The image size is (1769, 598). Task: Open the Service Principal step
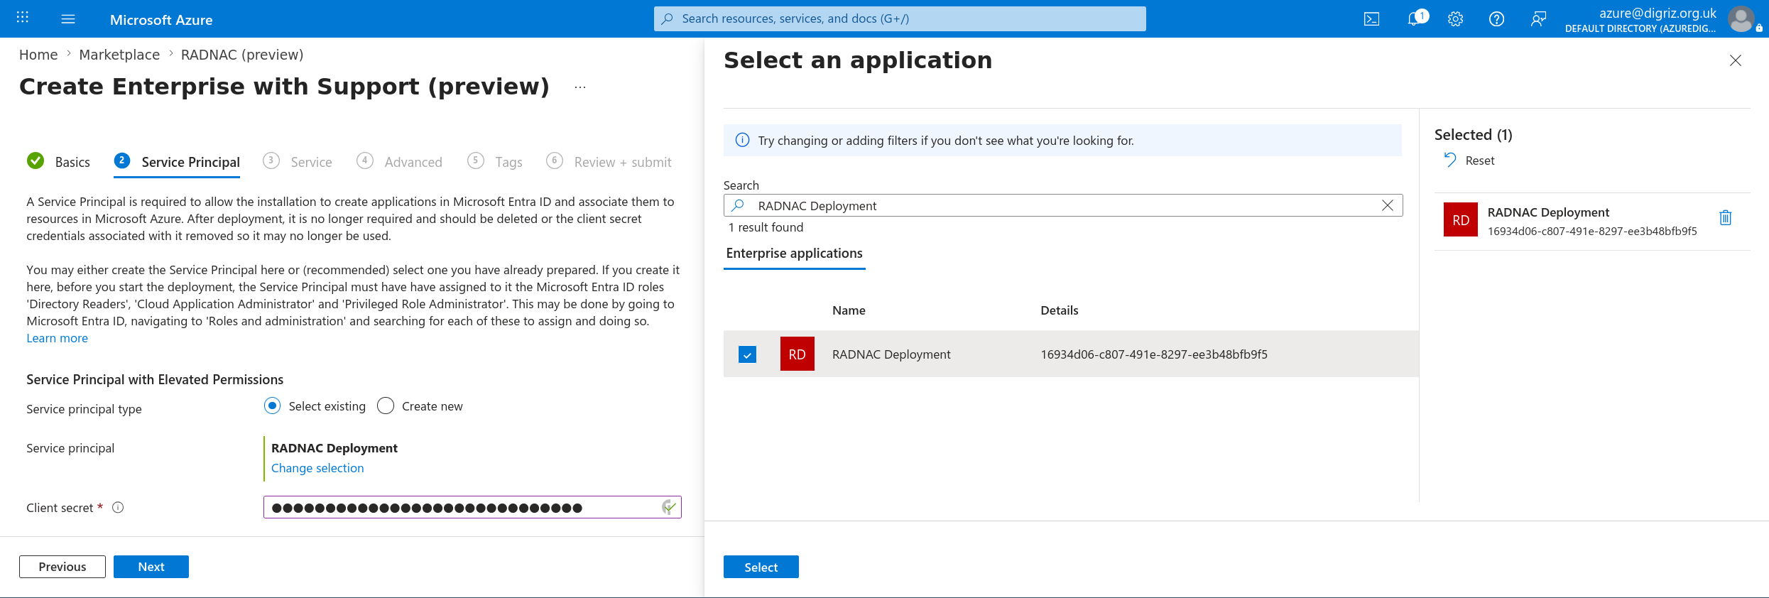[177, 162]
